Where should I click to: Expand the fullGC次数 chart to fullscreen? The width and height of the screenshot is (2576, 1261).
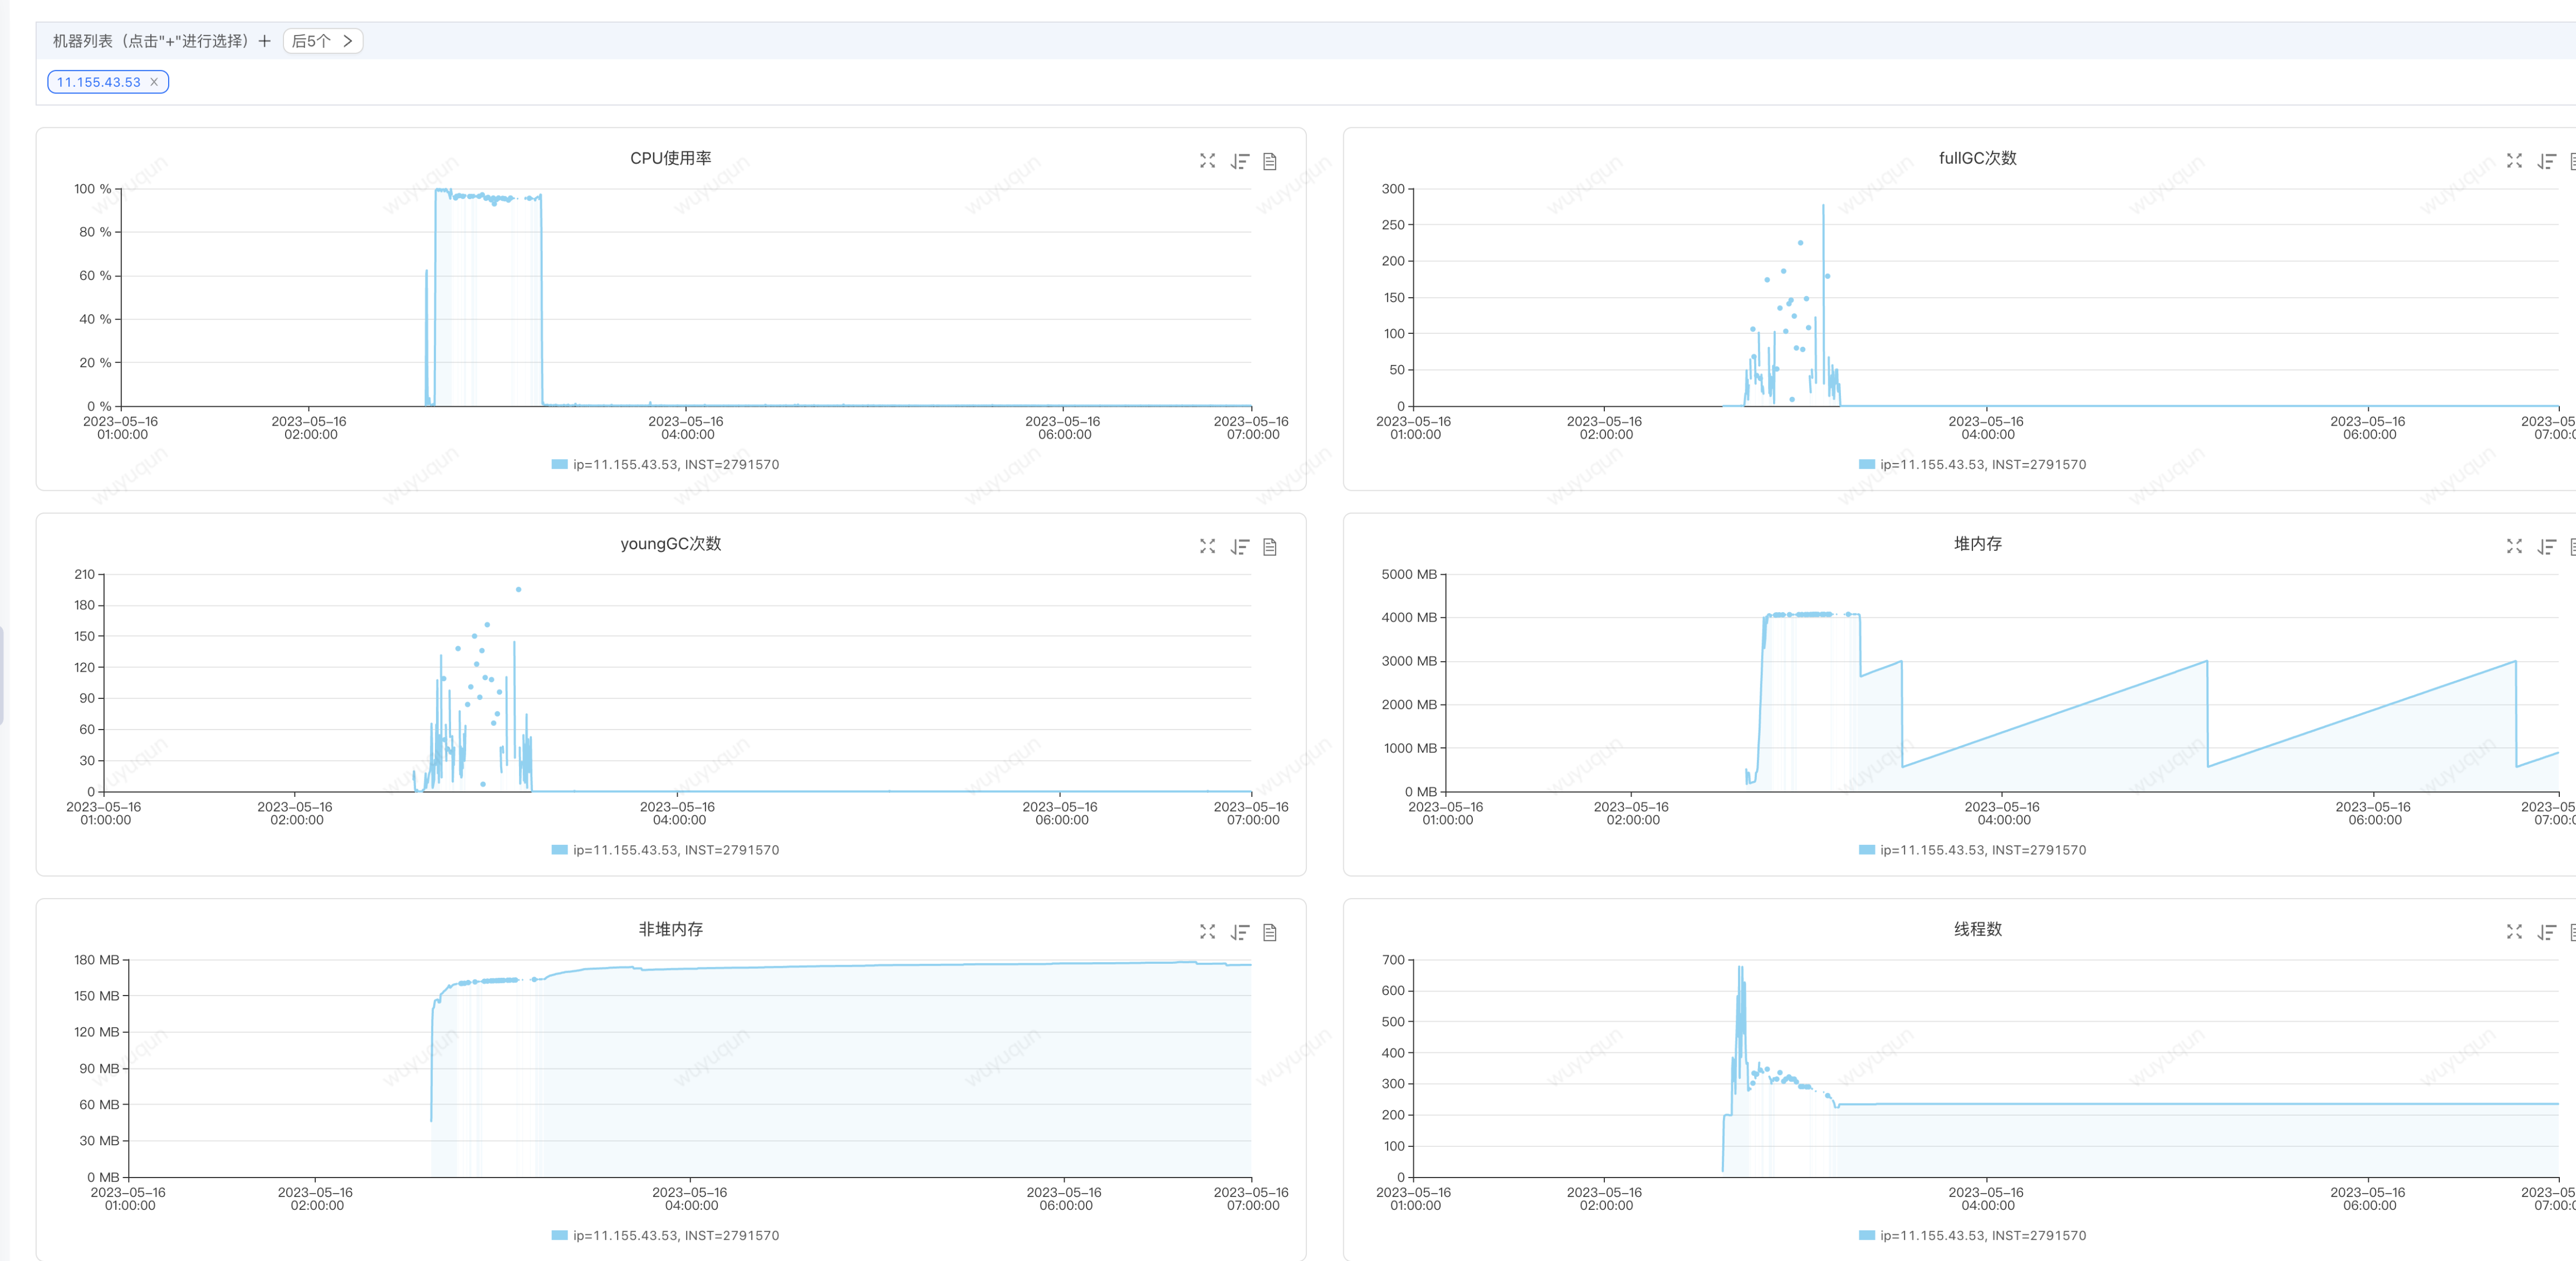coord(2514,161)
